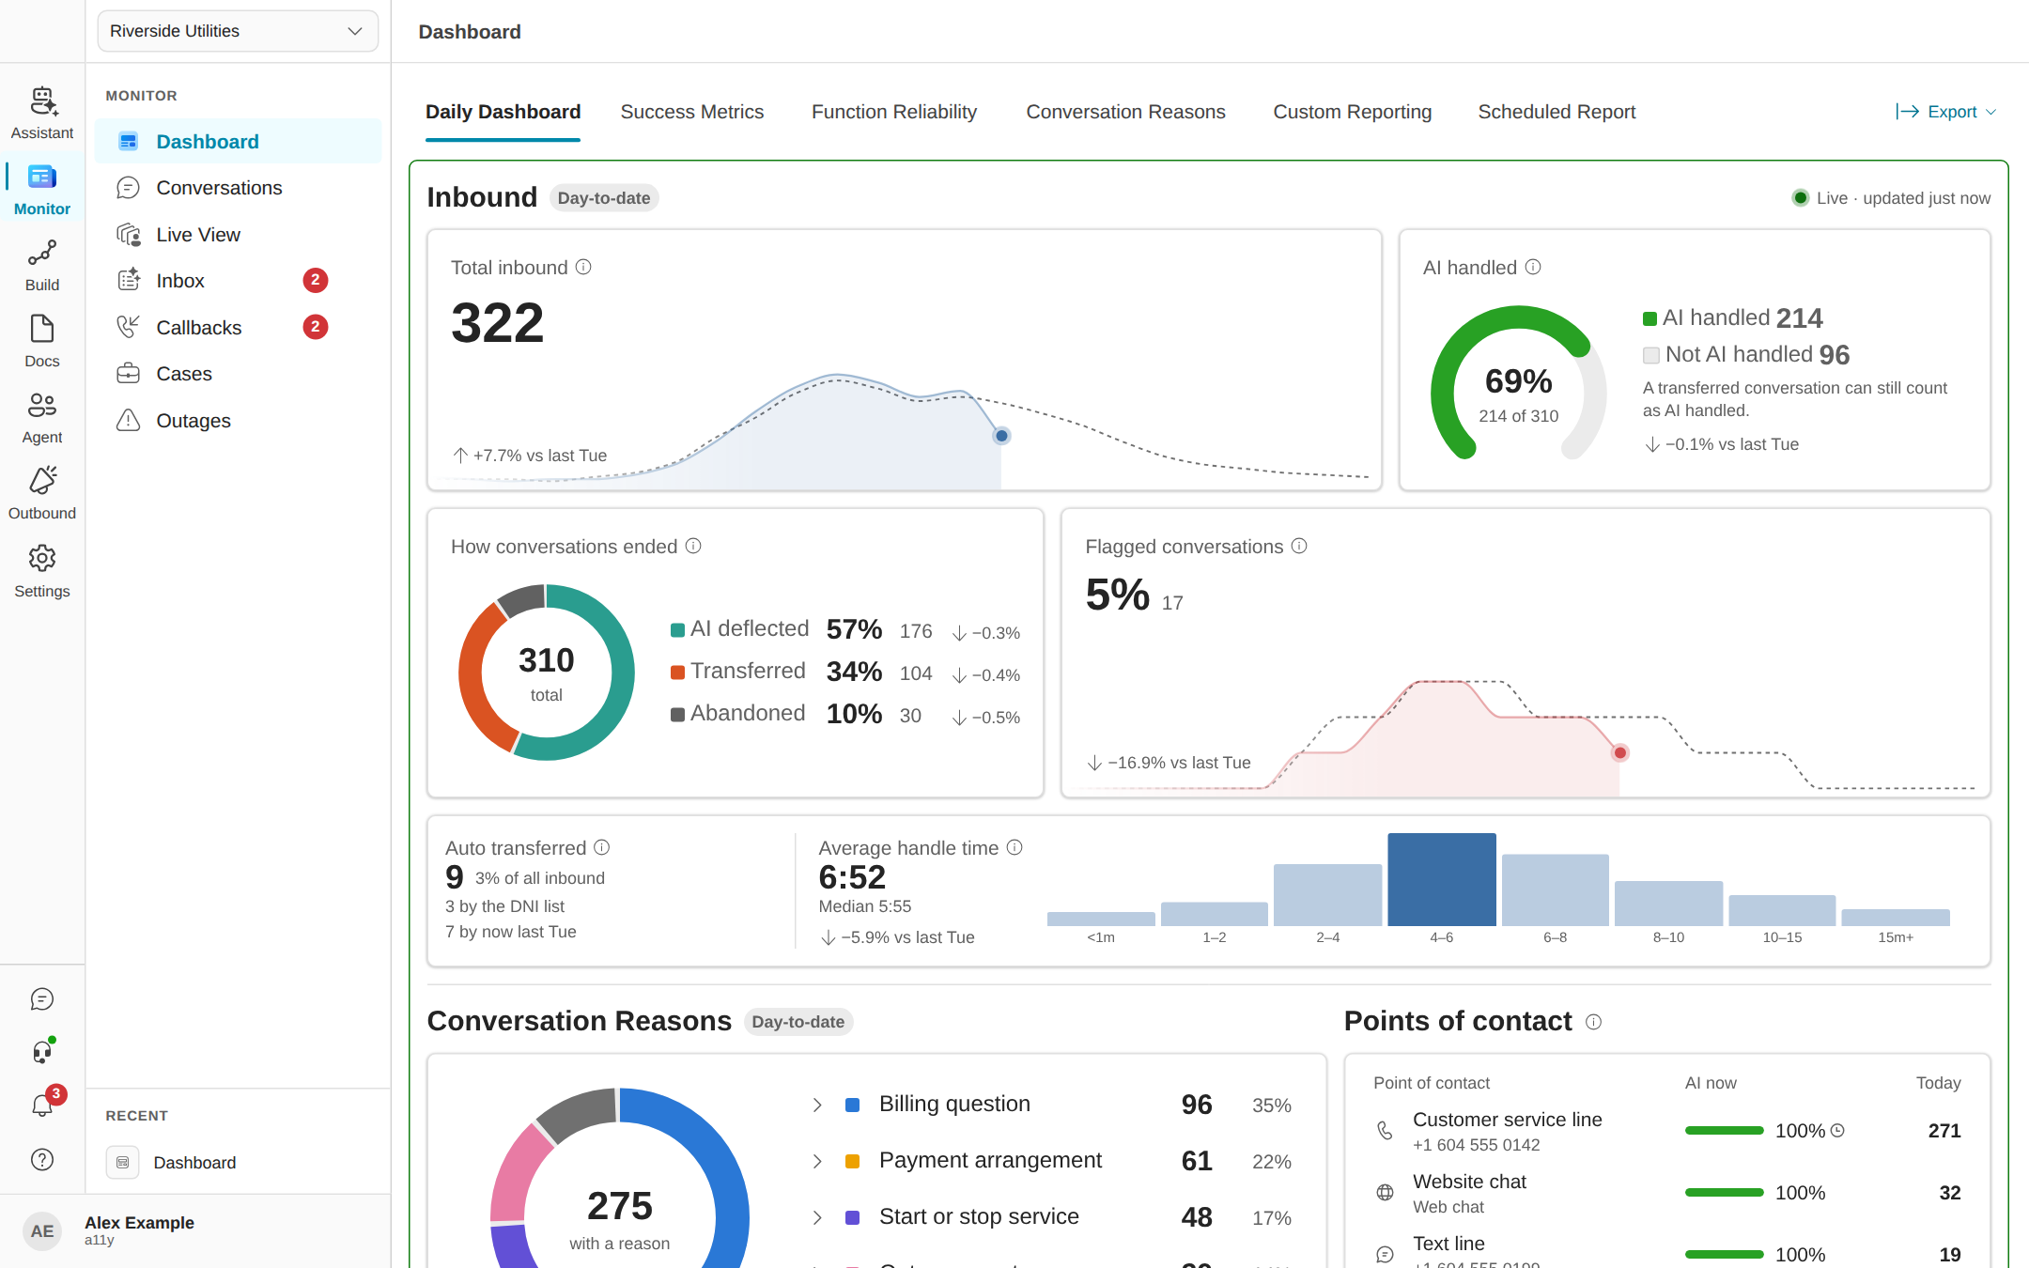
Task: Open notifications bell with 3 badge
Action: (42, 1106)
